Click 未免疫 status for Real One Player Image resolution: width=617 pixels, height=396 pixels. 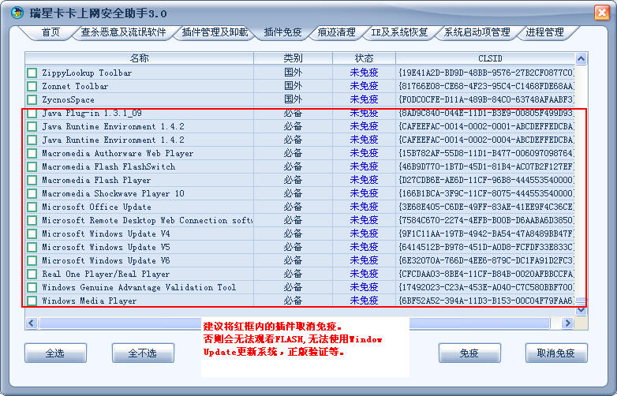[x=364, y=274]
